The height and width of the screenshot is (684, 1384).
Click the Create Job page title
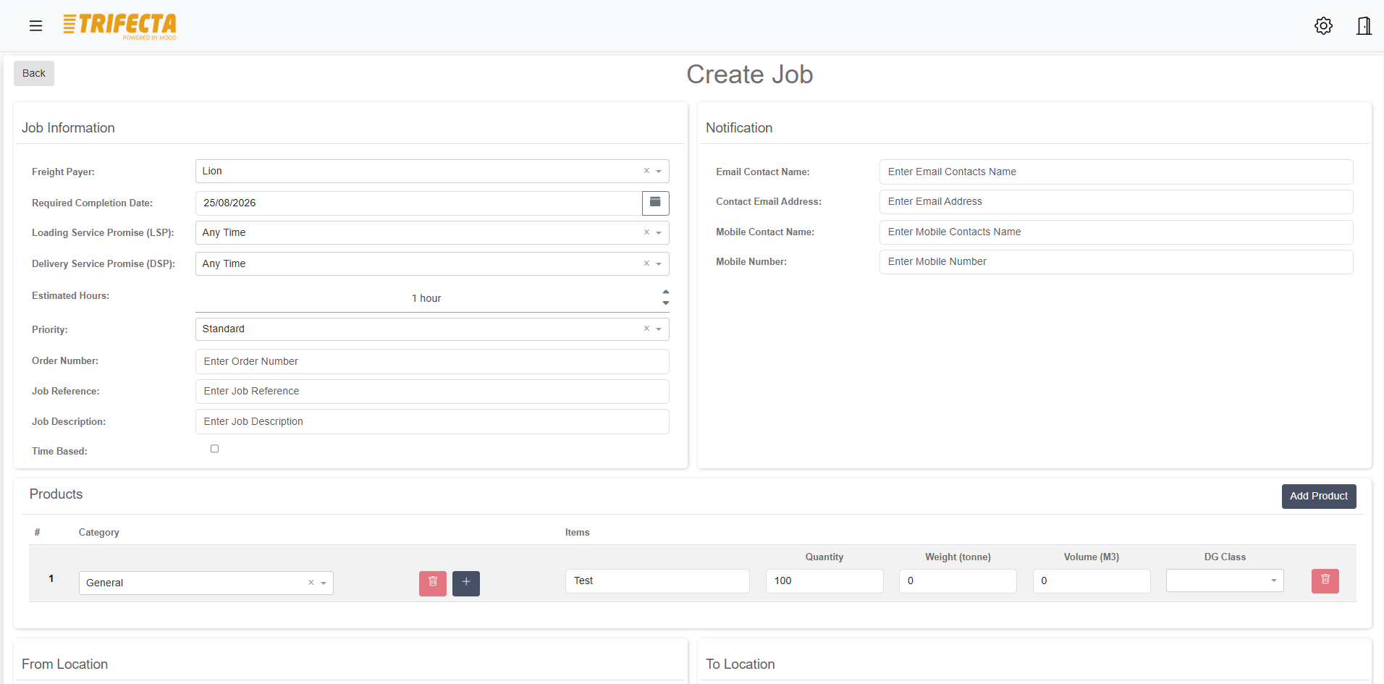(x=750, y=75)
